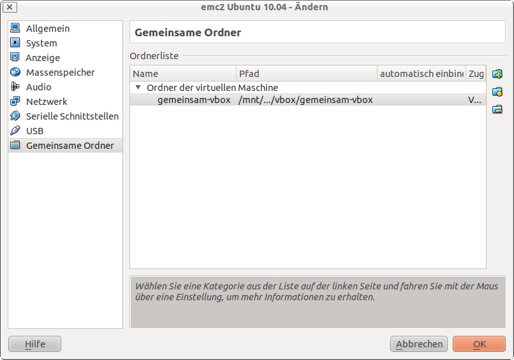Viewport: 514px width, 360px height.
Task: Sort list by Pfad column header
Action: [x=306, y=74]
